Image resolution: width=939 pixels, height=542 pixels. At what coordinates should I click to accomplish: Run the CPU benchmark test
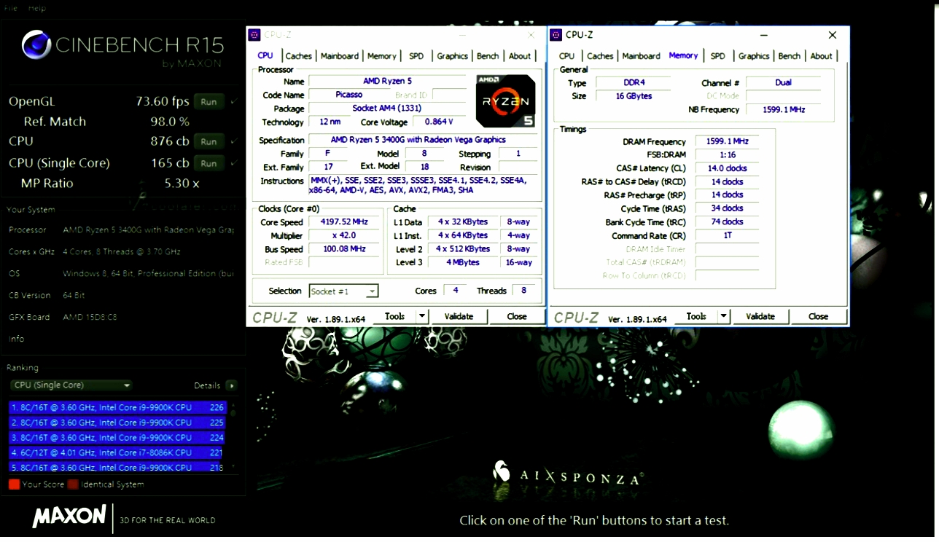pyautogui.click(x=209, y=141)
